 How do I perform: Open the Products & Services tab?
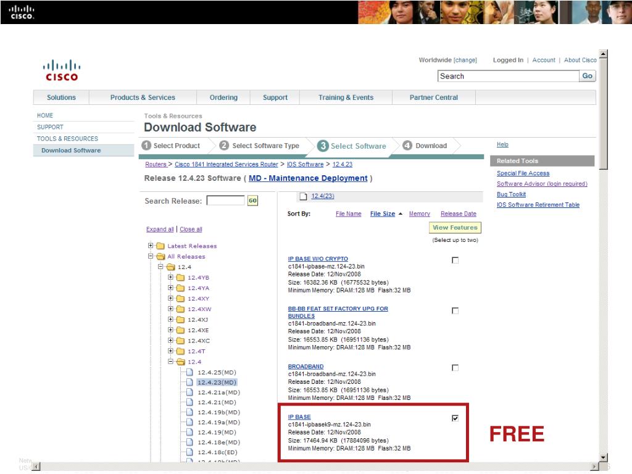tap(143, 98)
